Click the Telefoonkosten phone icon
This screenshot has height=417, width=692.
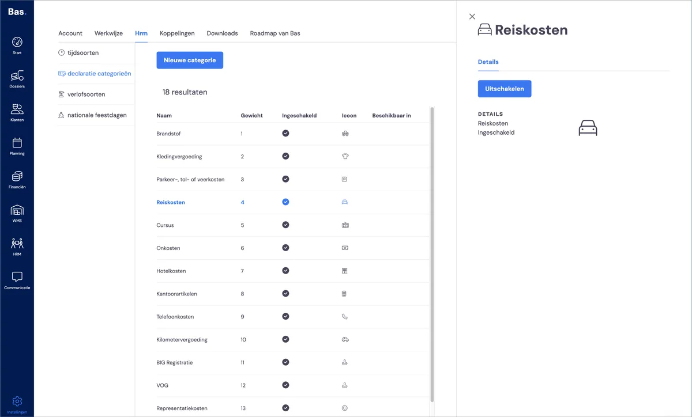click(x=345, y=317)
